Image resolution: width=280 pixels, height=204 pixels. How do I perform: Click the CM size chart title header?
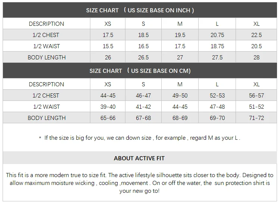[x=140, y=71]
